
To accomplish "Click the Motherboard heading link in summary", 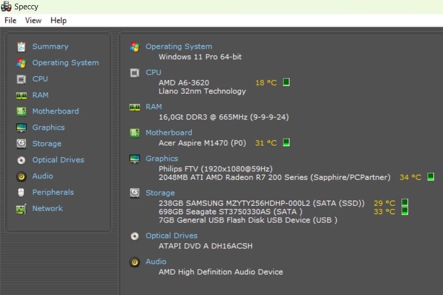I will click(169, 133).
